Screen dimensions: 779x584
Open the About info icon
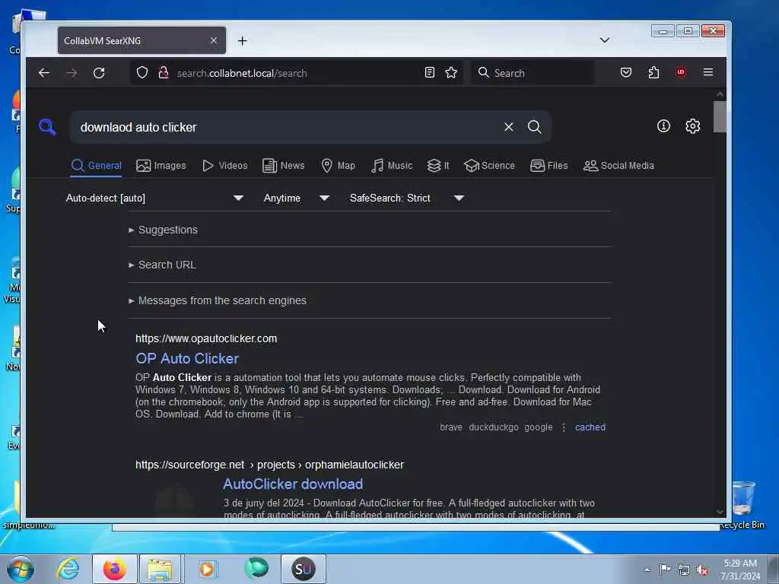(x=663, y=126)
